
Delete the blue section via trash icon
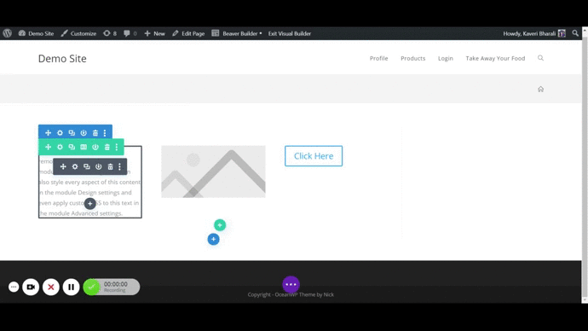tap(95, 133)
